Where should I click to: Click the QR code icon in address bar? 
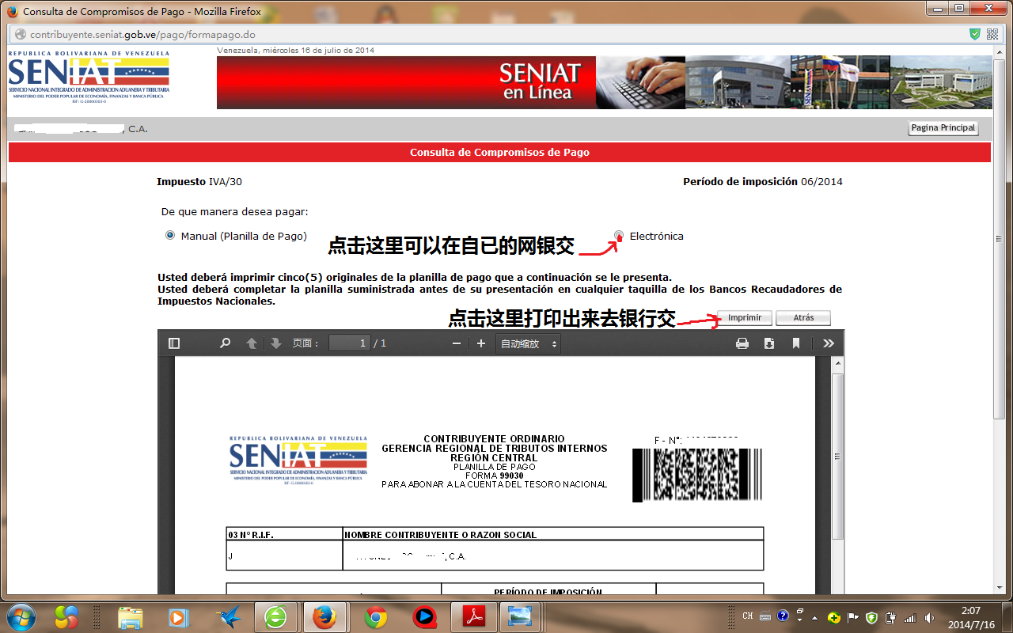[992, 34]
